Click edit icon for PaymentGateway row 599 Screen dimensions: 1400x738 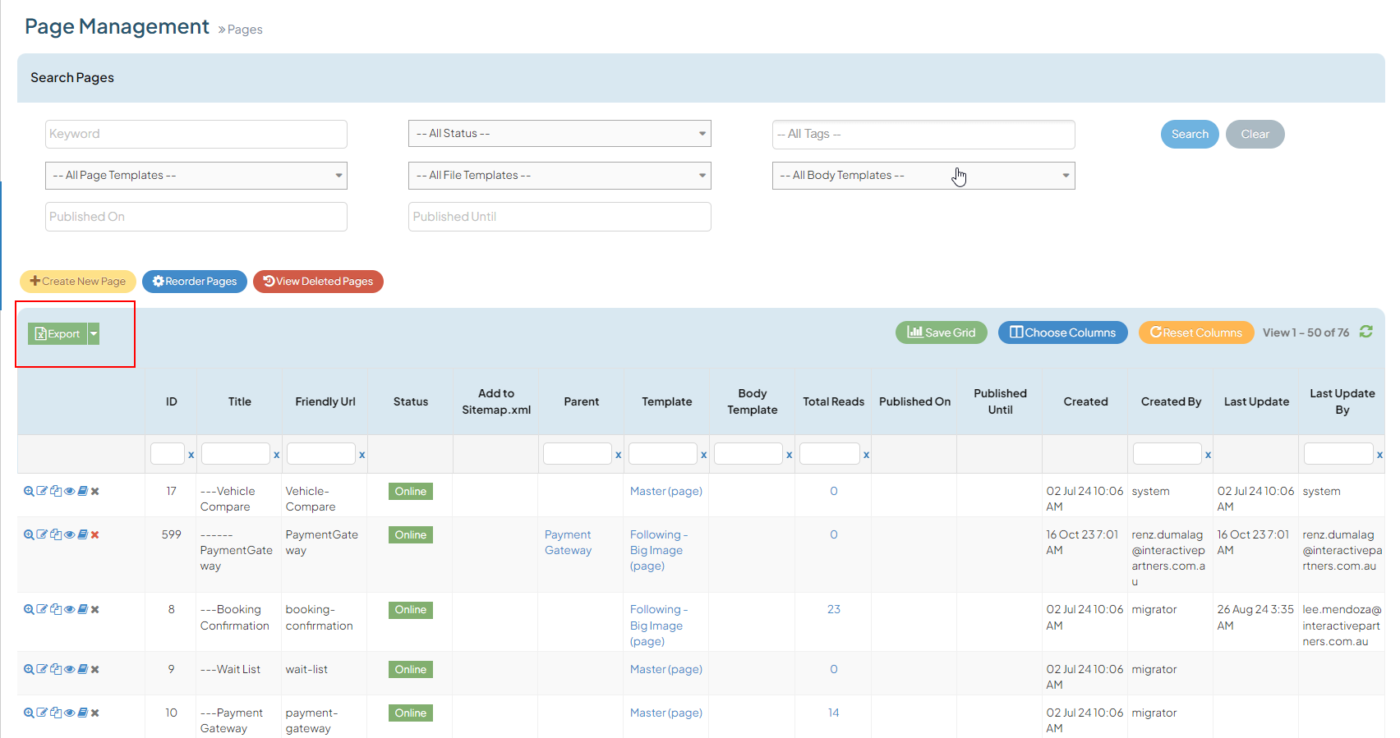point(42,535)
